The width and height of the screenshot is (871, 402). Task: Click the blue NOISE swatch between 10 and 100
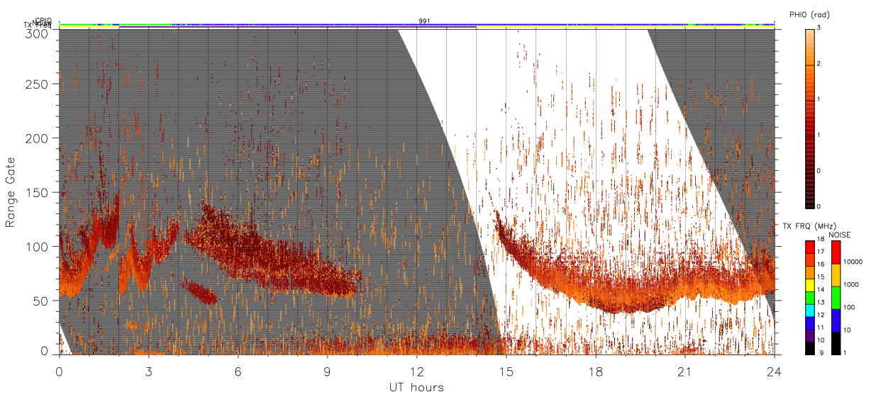(836, 320)
